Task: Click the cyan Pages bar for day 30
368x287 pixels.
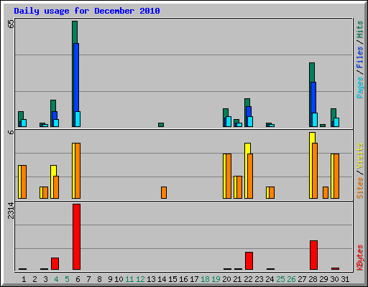Action: (x=336, y=122)
